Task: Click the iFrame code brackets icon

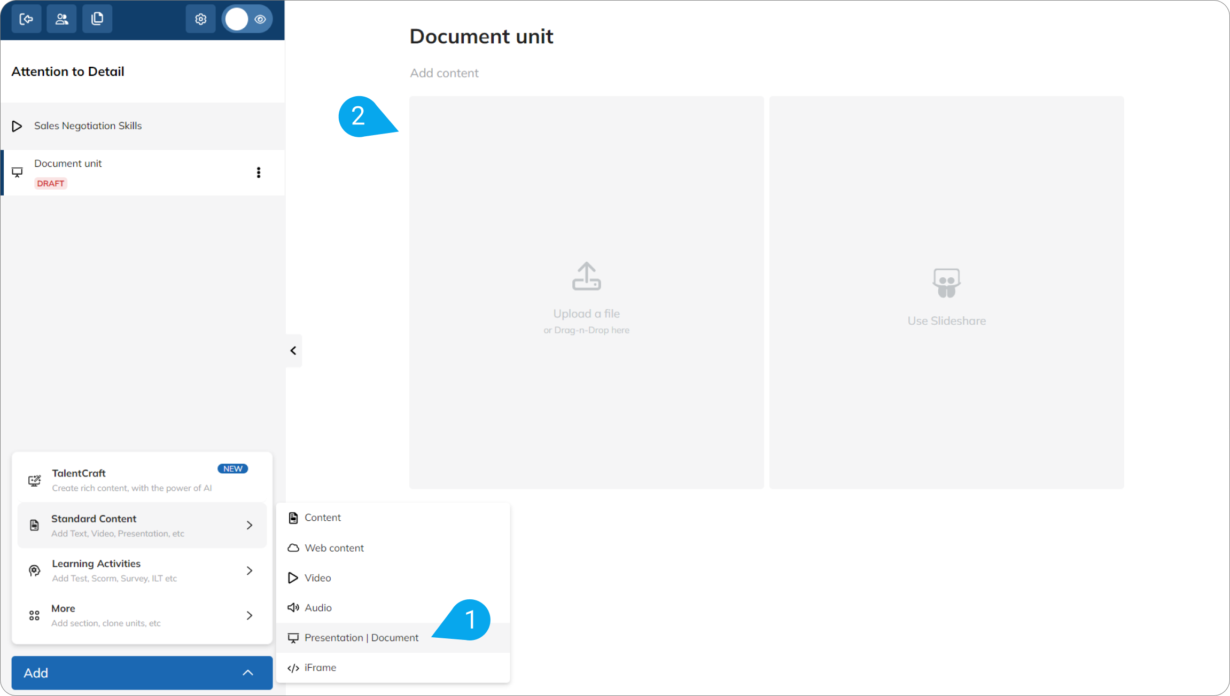Action: pyautogui.click(x=293, y=668)
